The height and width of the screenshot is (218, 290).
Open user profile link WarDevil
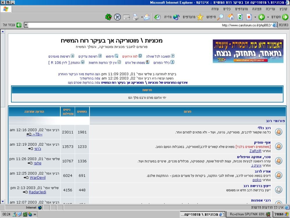coord(37,178)
